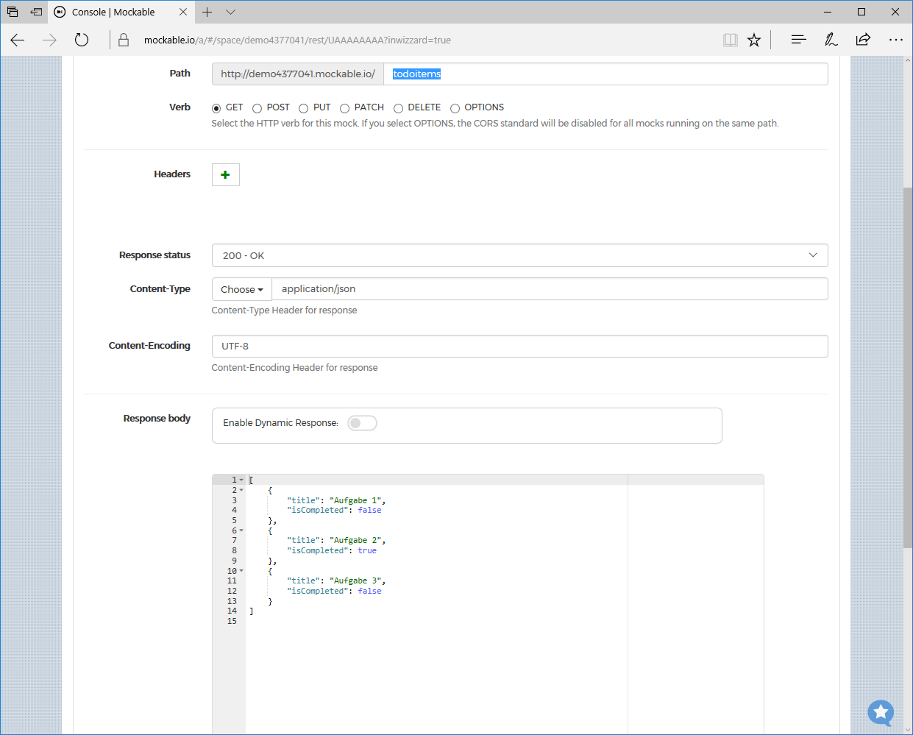Go back to the previous page

click(18, 40)
